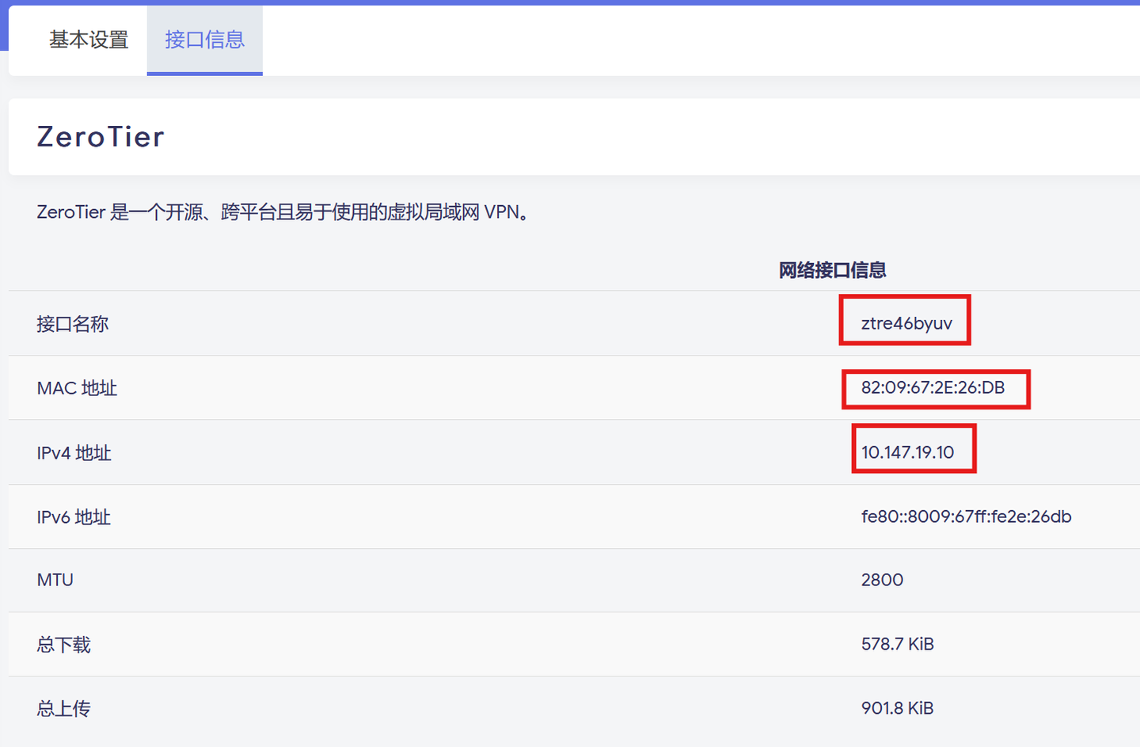Click the 总上传 row label
Screen dimensions: 1140x747
tap(63, 709)
